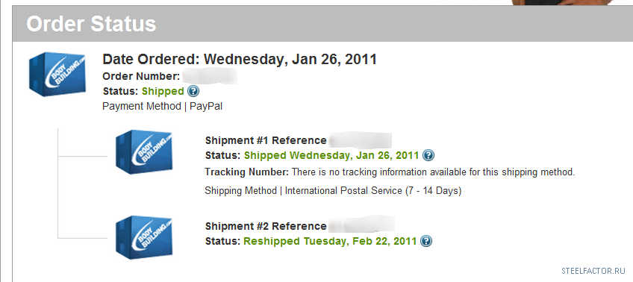Click help icon next to Reshipped Tuesday status
The width and height of the screenshot is (633, 282).
click(x=426, y=241)
